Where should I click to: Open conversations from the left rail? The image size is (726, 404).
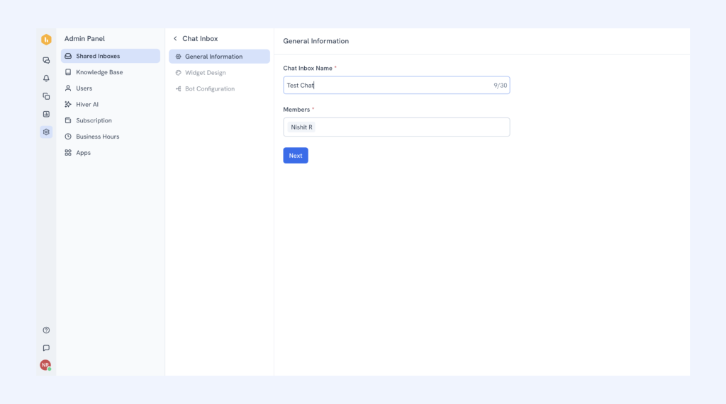(x=46, y=61)
